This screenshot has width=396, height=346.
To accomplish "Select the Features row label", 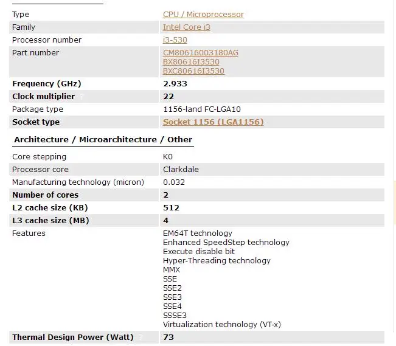I will pos(29,233).
